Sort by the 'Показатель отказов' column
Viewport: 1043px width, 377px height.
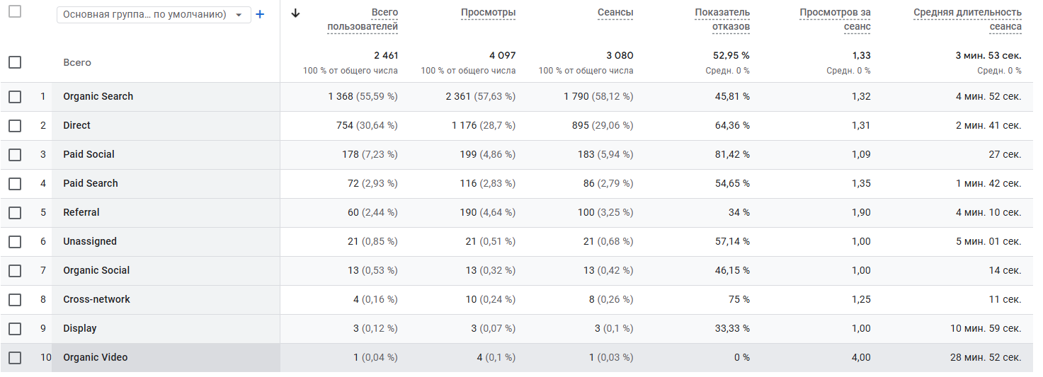click(722, 20)
